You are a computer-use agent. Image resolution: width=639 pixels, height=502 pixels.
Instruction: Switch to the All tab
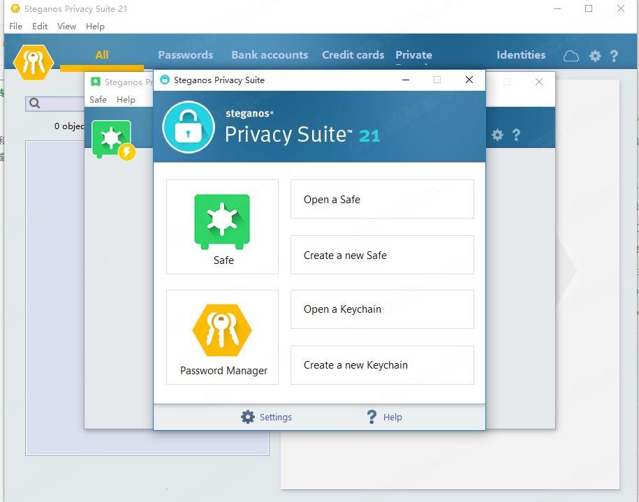click(102, 55)
